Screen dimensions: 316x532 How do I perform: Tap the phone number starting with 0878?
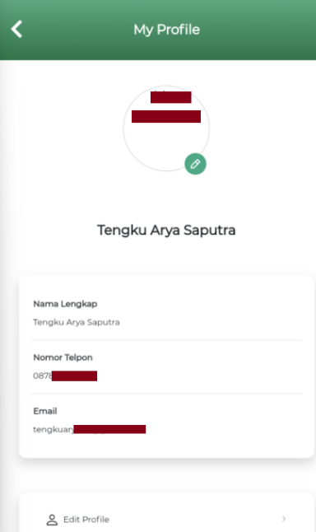(65, 376)
